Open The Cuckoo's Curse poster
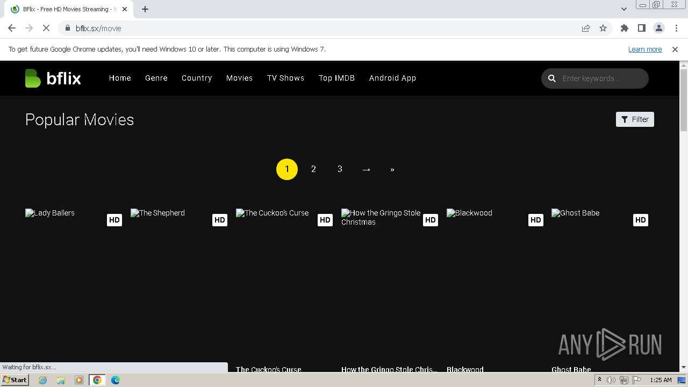Screen dimensions: 688x387 (x=284, y=282)
